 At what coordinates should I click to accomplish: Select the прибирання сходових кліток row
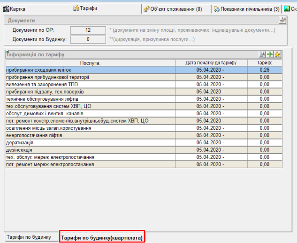89,70
